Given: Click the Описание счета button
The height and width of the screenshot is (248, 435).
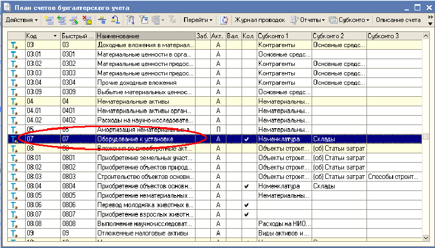Looking at the screenshot, I should click(398, 20).
